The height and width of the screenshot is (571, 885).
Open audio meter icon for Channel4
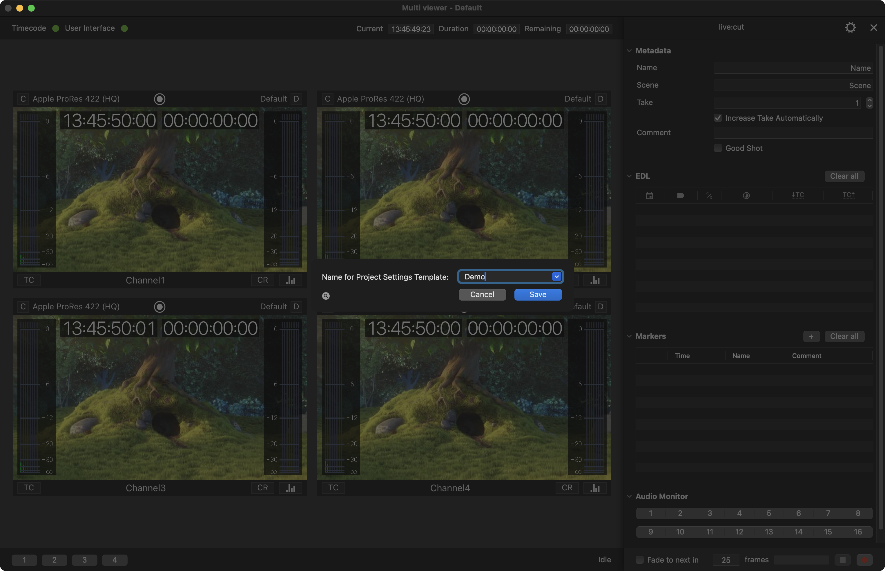pyautogui.click(x=595, y=488)
